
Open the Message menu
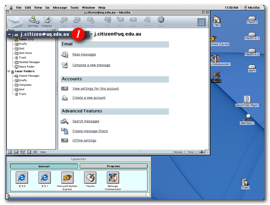(60, 7)
